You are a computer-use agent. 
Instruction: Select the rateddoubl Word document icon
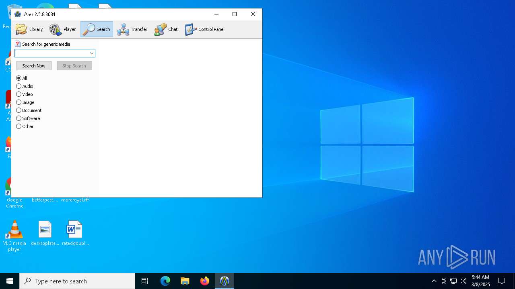[75, 233]
